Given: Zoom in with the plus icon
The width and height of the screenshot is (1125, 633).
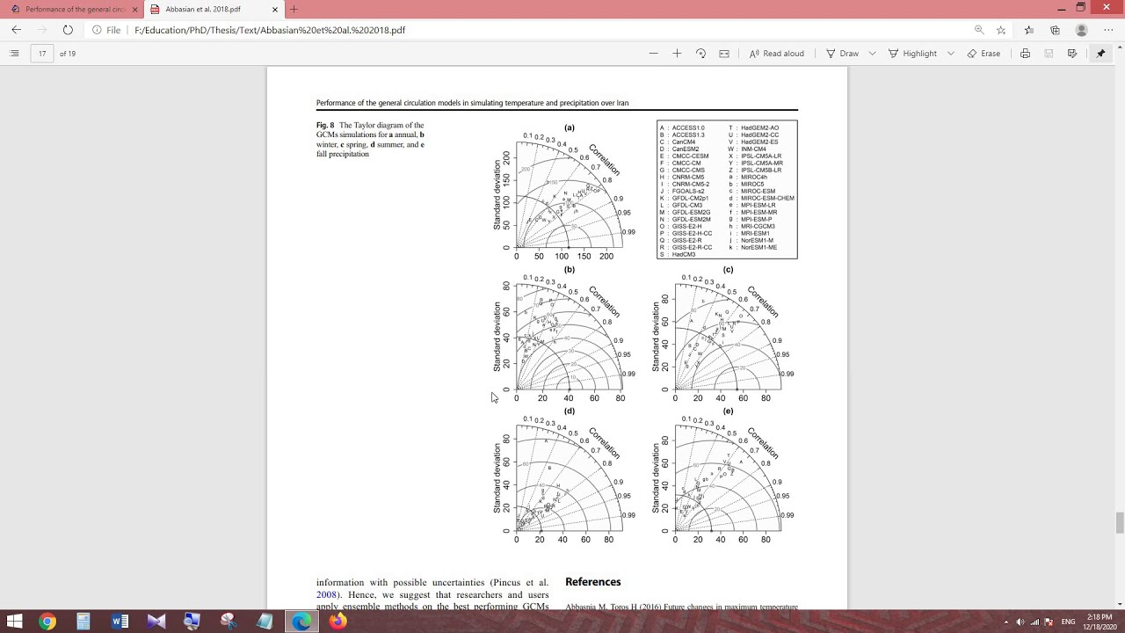Looking at the screenshot, I should [677, 54].
